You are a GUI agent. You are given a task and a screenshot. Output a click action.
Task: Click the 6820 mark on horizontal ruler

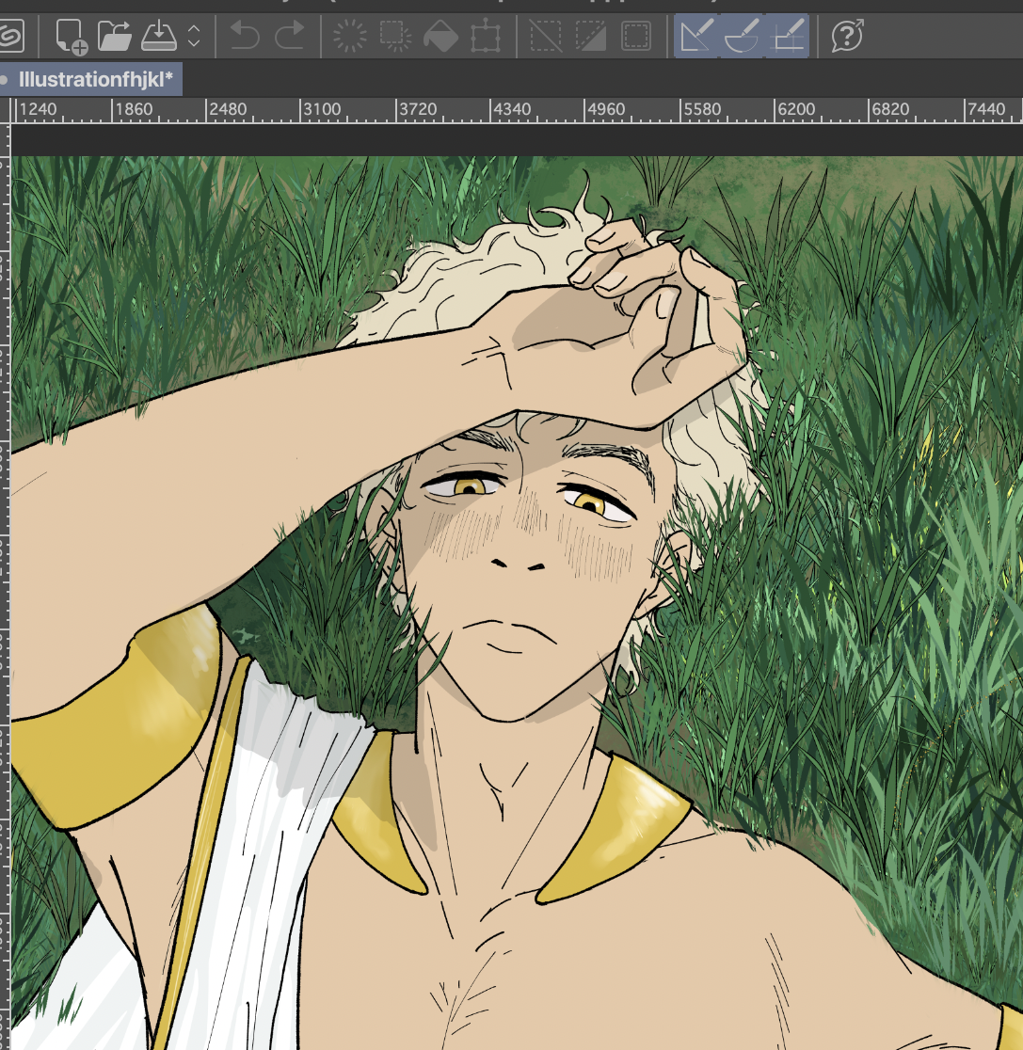tap(890, 109)
